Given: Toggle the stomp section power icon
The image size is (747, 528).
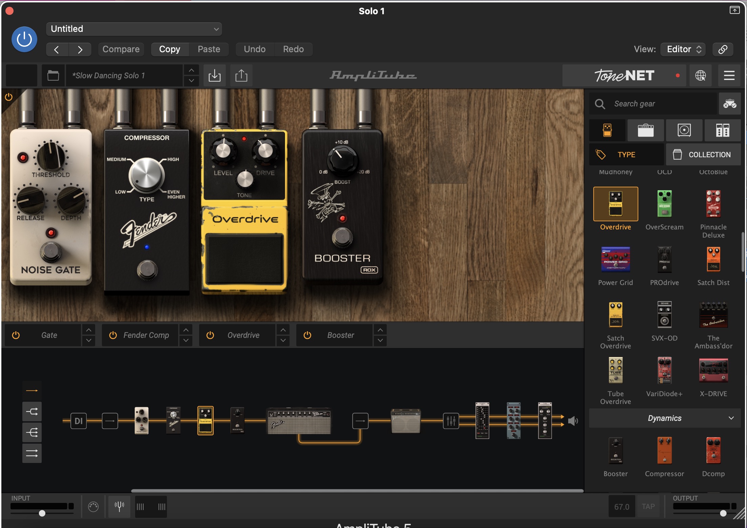Looking at the screenshot, I should [x=9, y=97].
